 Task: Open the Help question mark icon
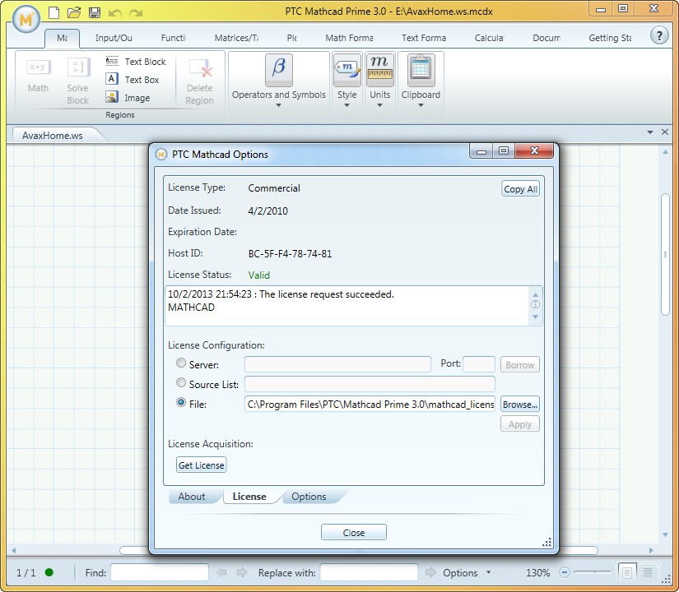tap(659, 35)
